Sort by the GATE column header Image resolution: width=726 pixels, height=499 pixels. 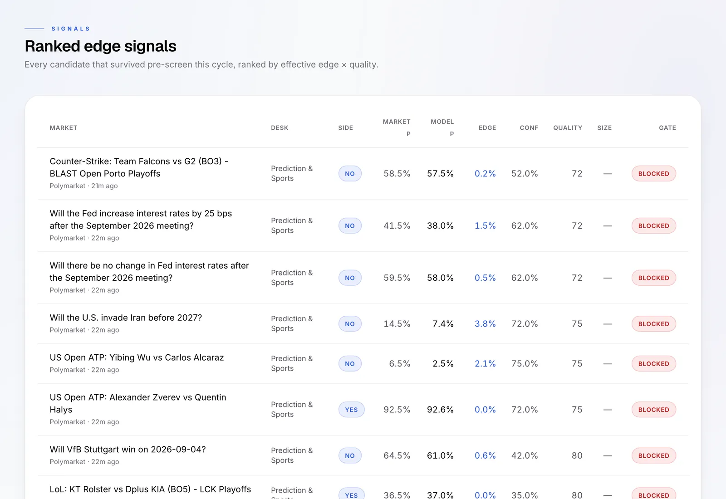(667, 128)
